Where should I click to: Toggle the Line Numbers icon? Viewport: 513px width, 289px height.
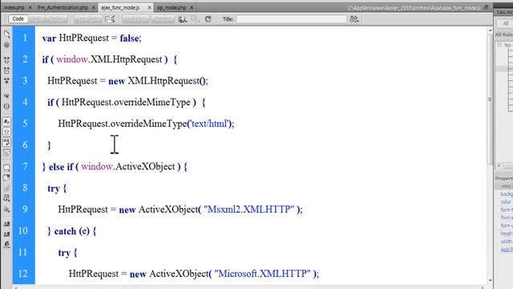[x=6, y=121]
